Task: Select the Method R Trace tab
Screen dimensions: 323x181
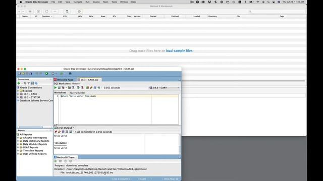Action: [66, 157]
